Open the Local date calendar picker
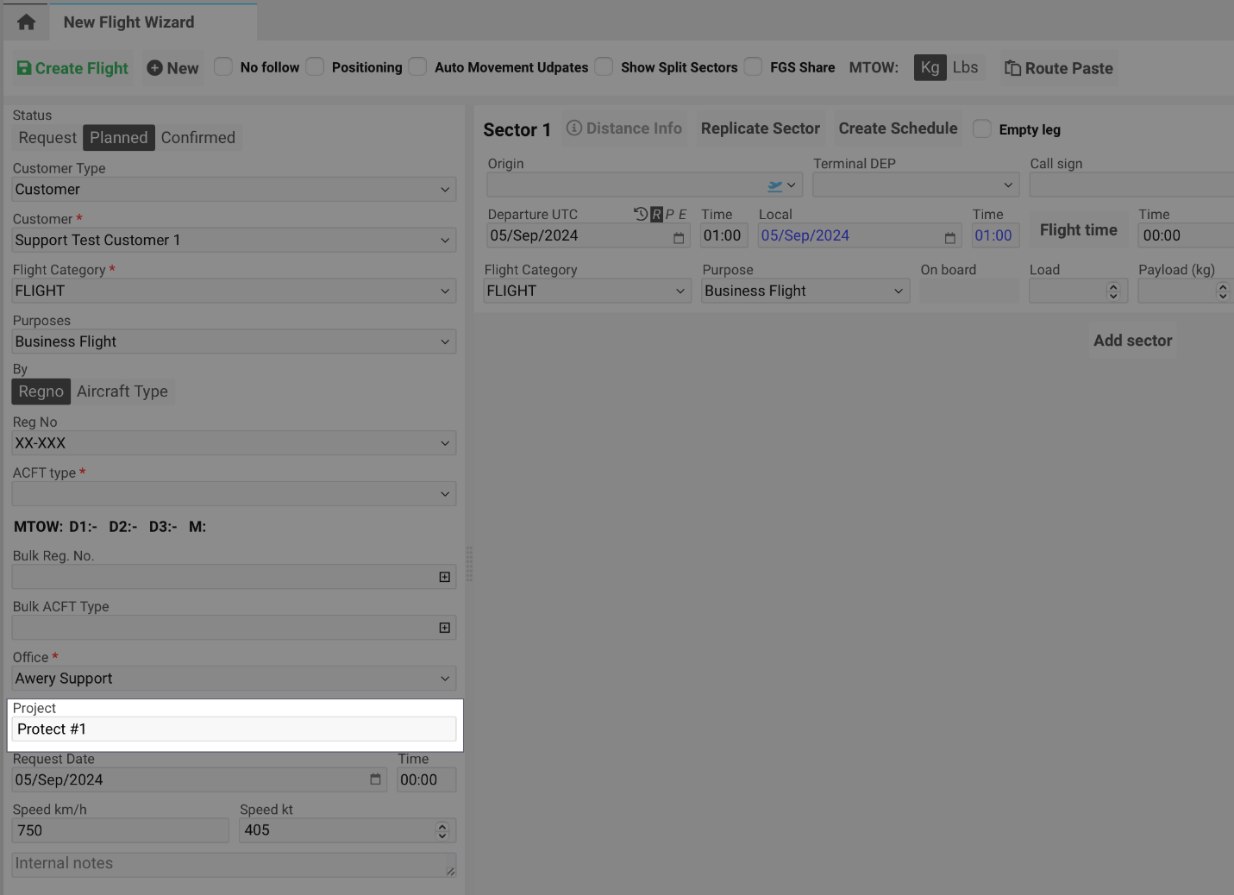The width and height of the screenshot is (1234, 895). click(x=949, y=236)
